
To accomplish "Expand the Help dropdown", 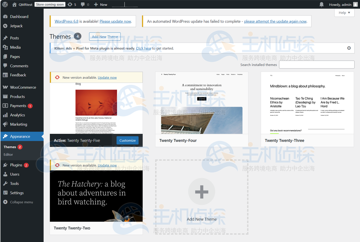I will 344,13.
